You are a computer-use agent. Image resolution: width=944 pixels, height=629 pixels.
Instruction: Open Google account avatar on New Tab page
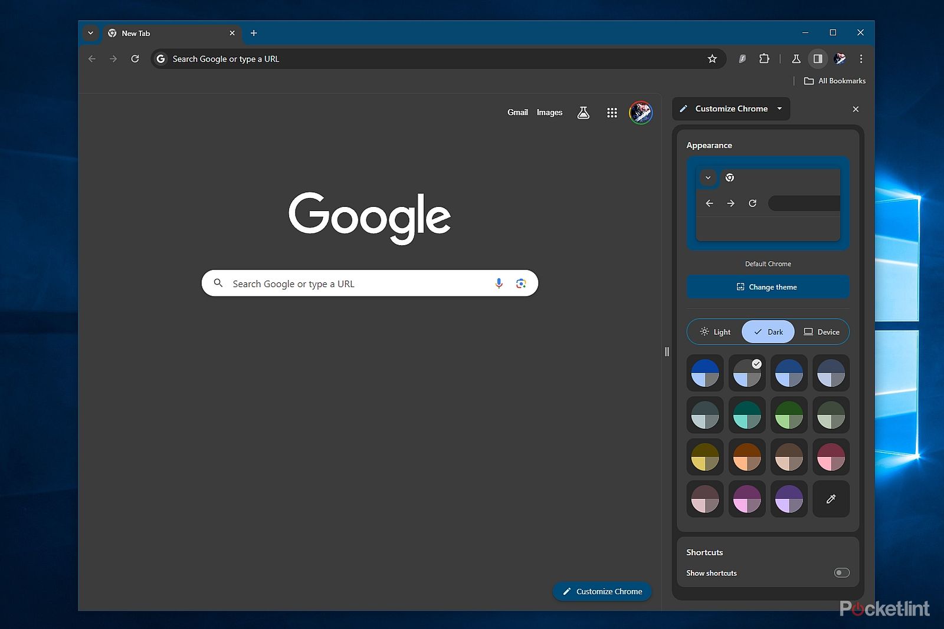[x=641, y=113]
